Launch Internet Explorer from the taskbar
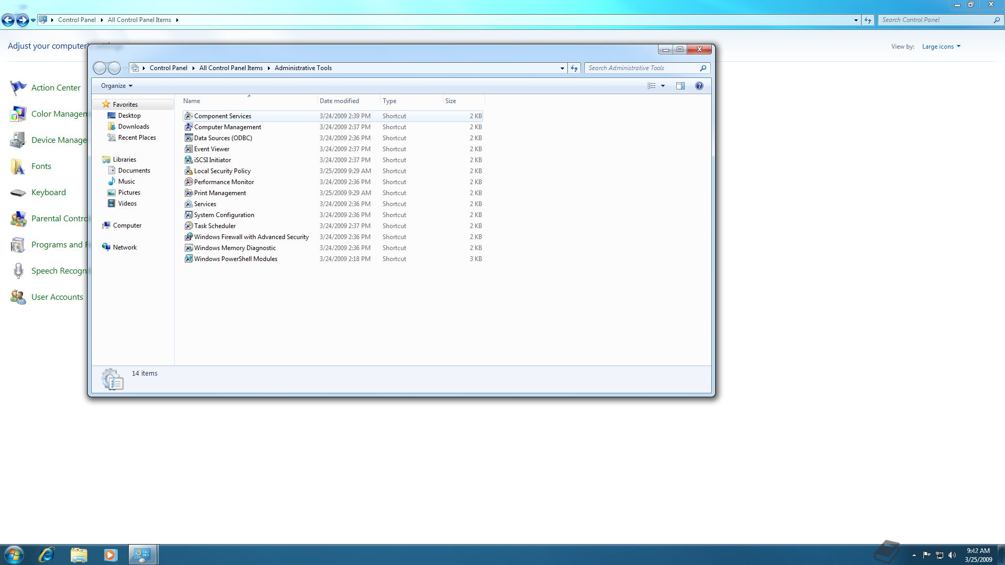 coord(47,555)
